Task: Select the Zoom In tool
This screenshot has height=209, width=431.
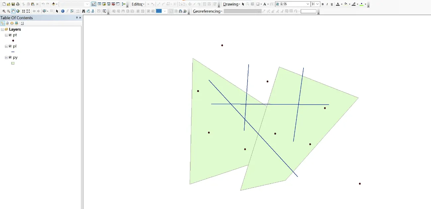Action: point(4,11)
